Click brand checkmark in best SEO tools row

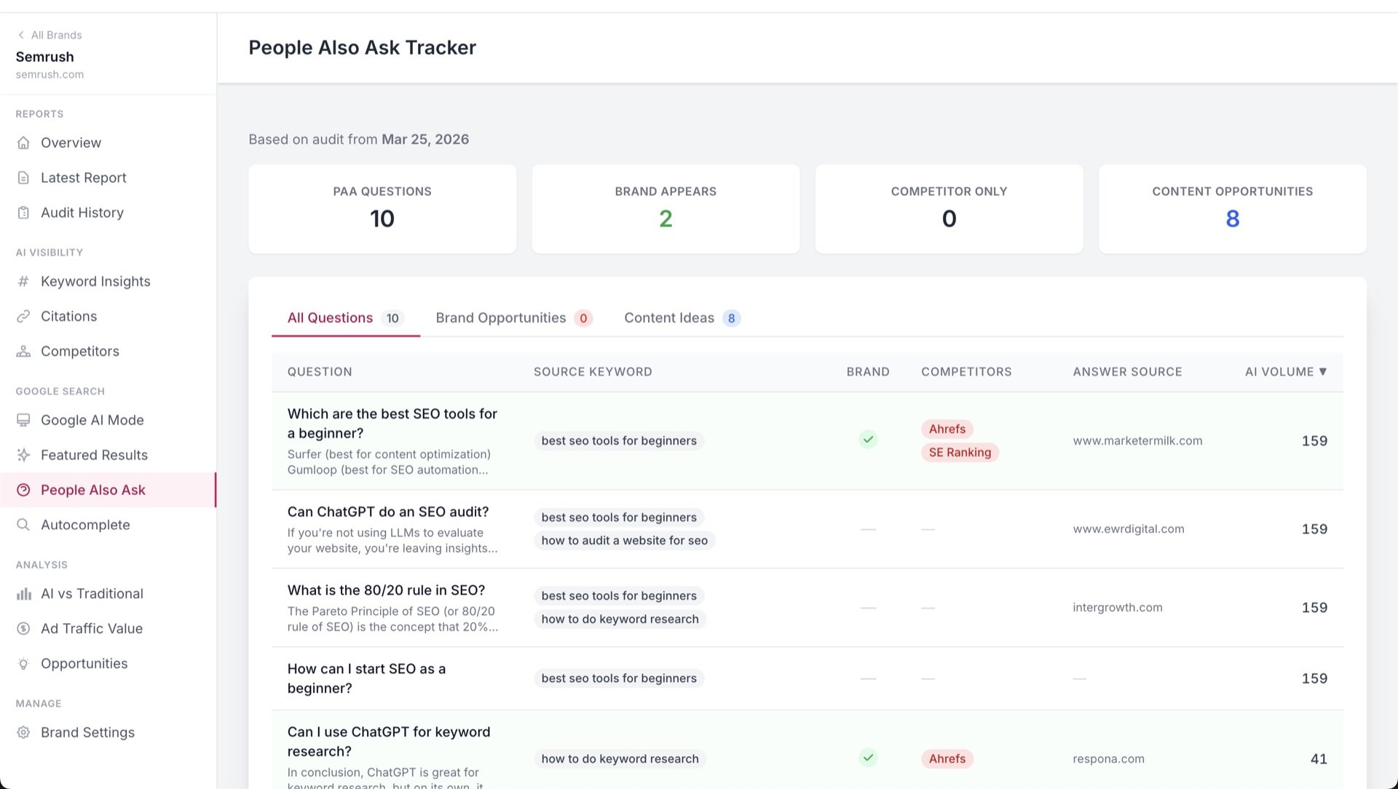point(868,440)
